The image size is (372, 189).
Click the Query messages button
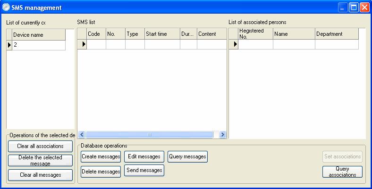pyautogui.click(x=187, y=156)
